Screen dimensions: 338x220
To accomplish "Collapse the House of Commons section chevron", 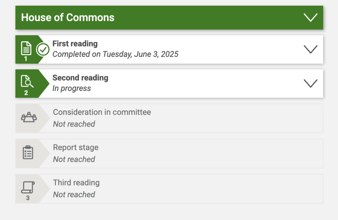I will [310, 17].
